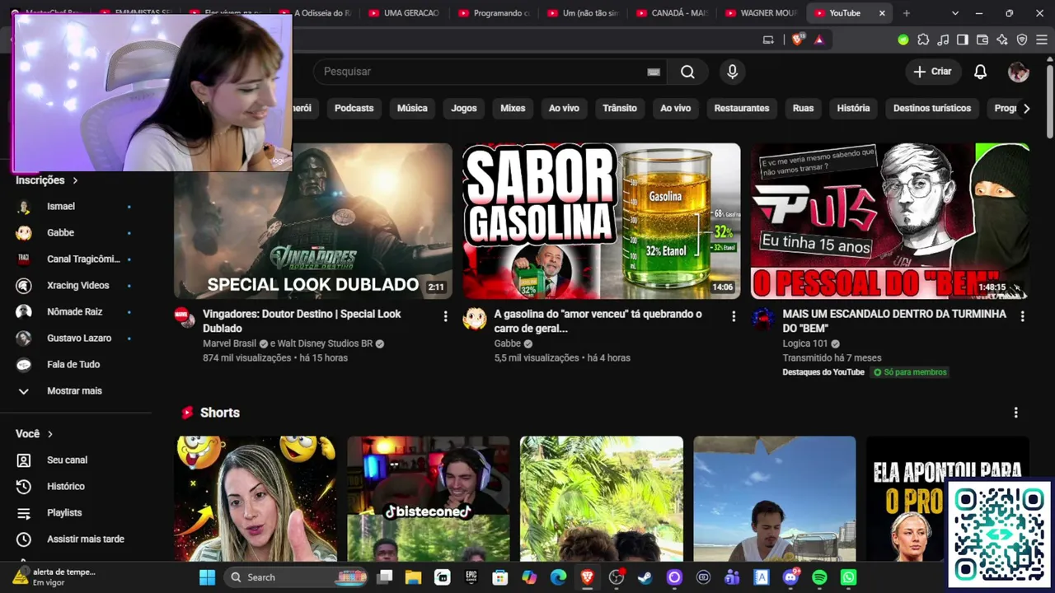Show more category chips with right arrow
The width and height of the screenshot is (1055, 593).
1026,108
